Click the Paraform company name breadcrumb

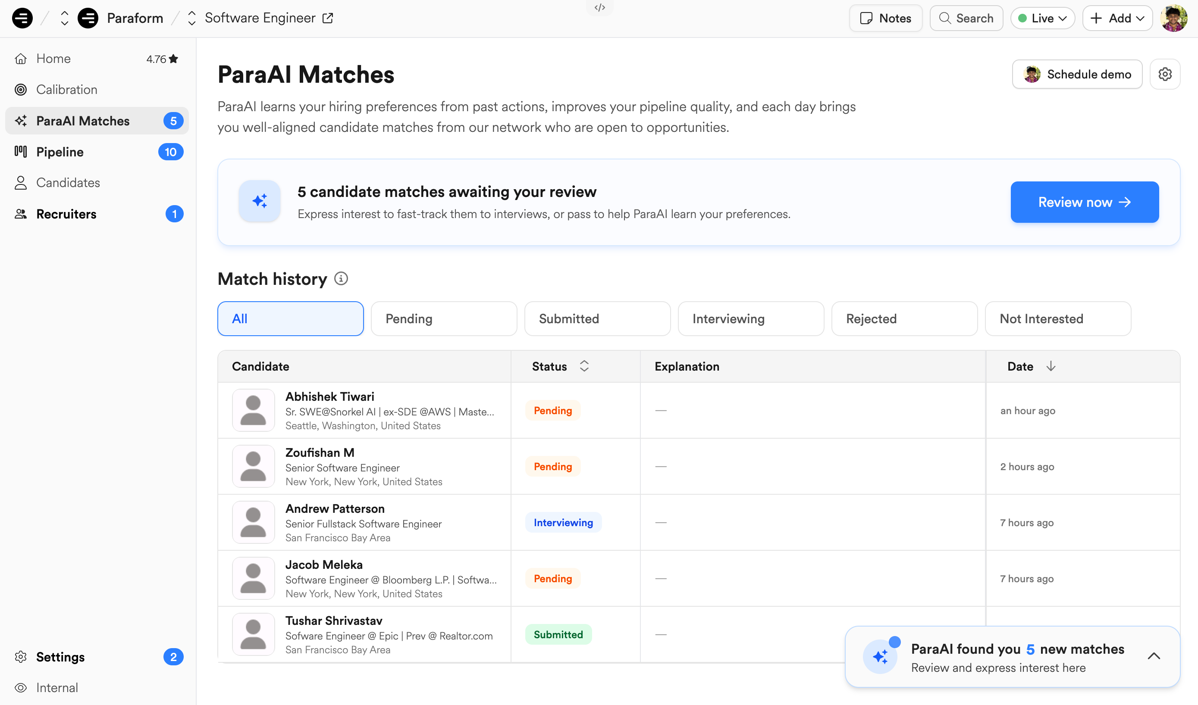point(135,18)
